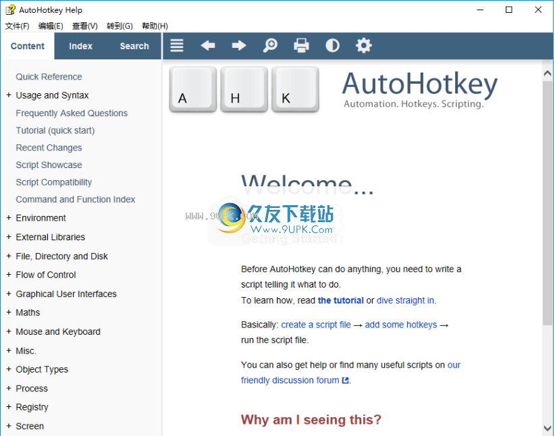The width and height of the screenshot is (555, 436).
Task: Open the 转到(G) menu
Action: pos(120,26)
